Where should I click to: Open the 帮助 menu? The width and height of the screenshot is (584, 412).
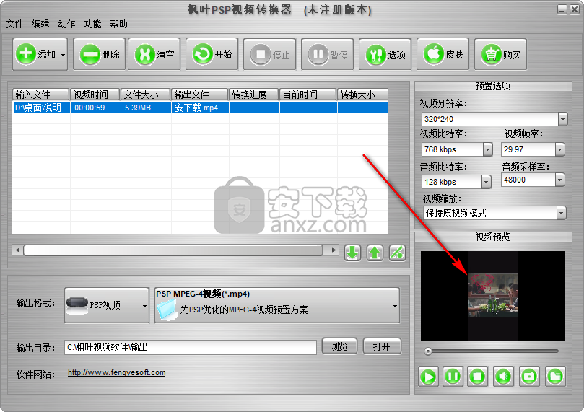coord(119,25)
